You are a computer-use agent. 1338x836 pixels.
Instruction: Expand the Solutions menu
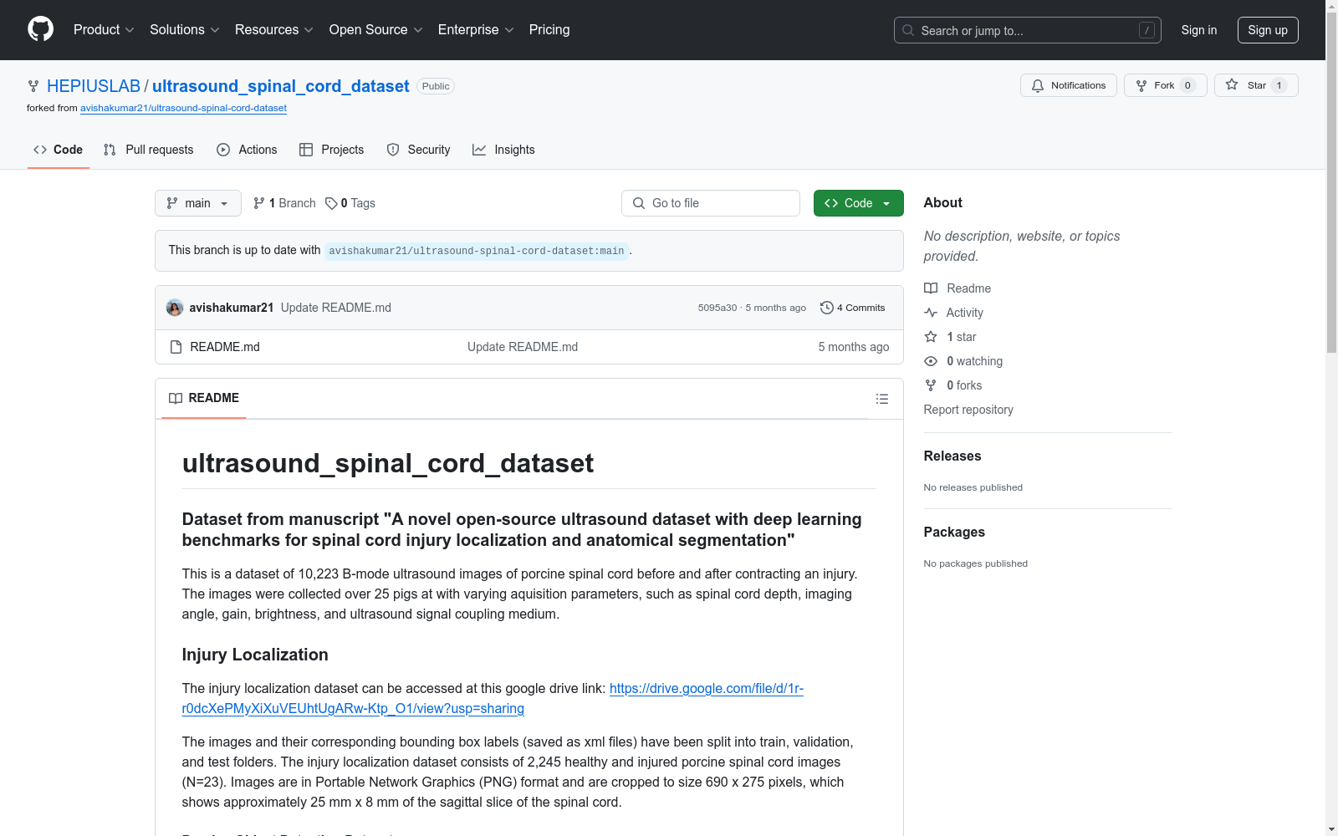[x=184, y=30]
